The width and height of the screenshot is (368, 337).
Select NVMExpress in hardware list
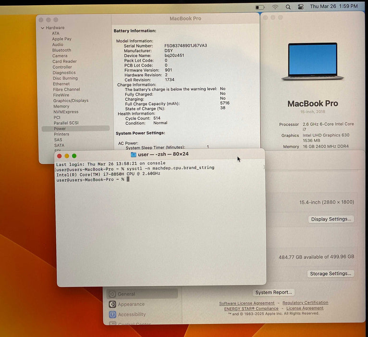click(x=66, y=112)
